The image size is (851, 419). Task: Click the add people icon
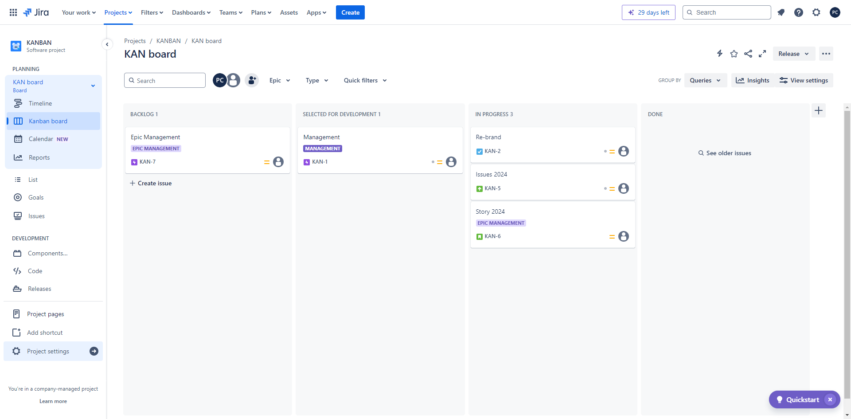[x=252, y=80]
